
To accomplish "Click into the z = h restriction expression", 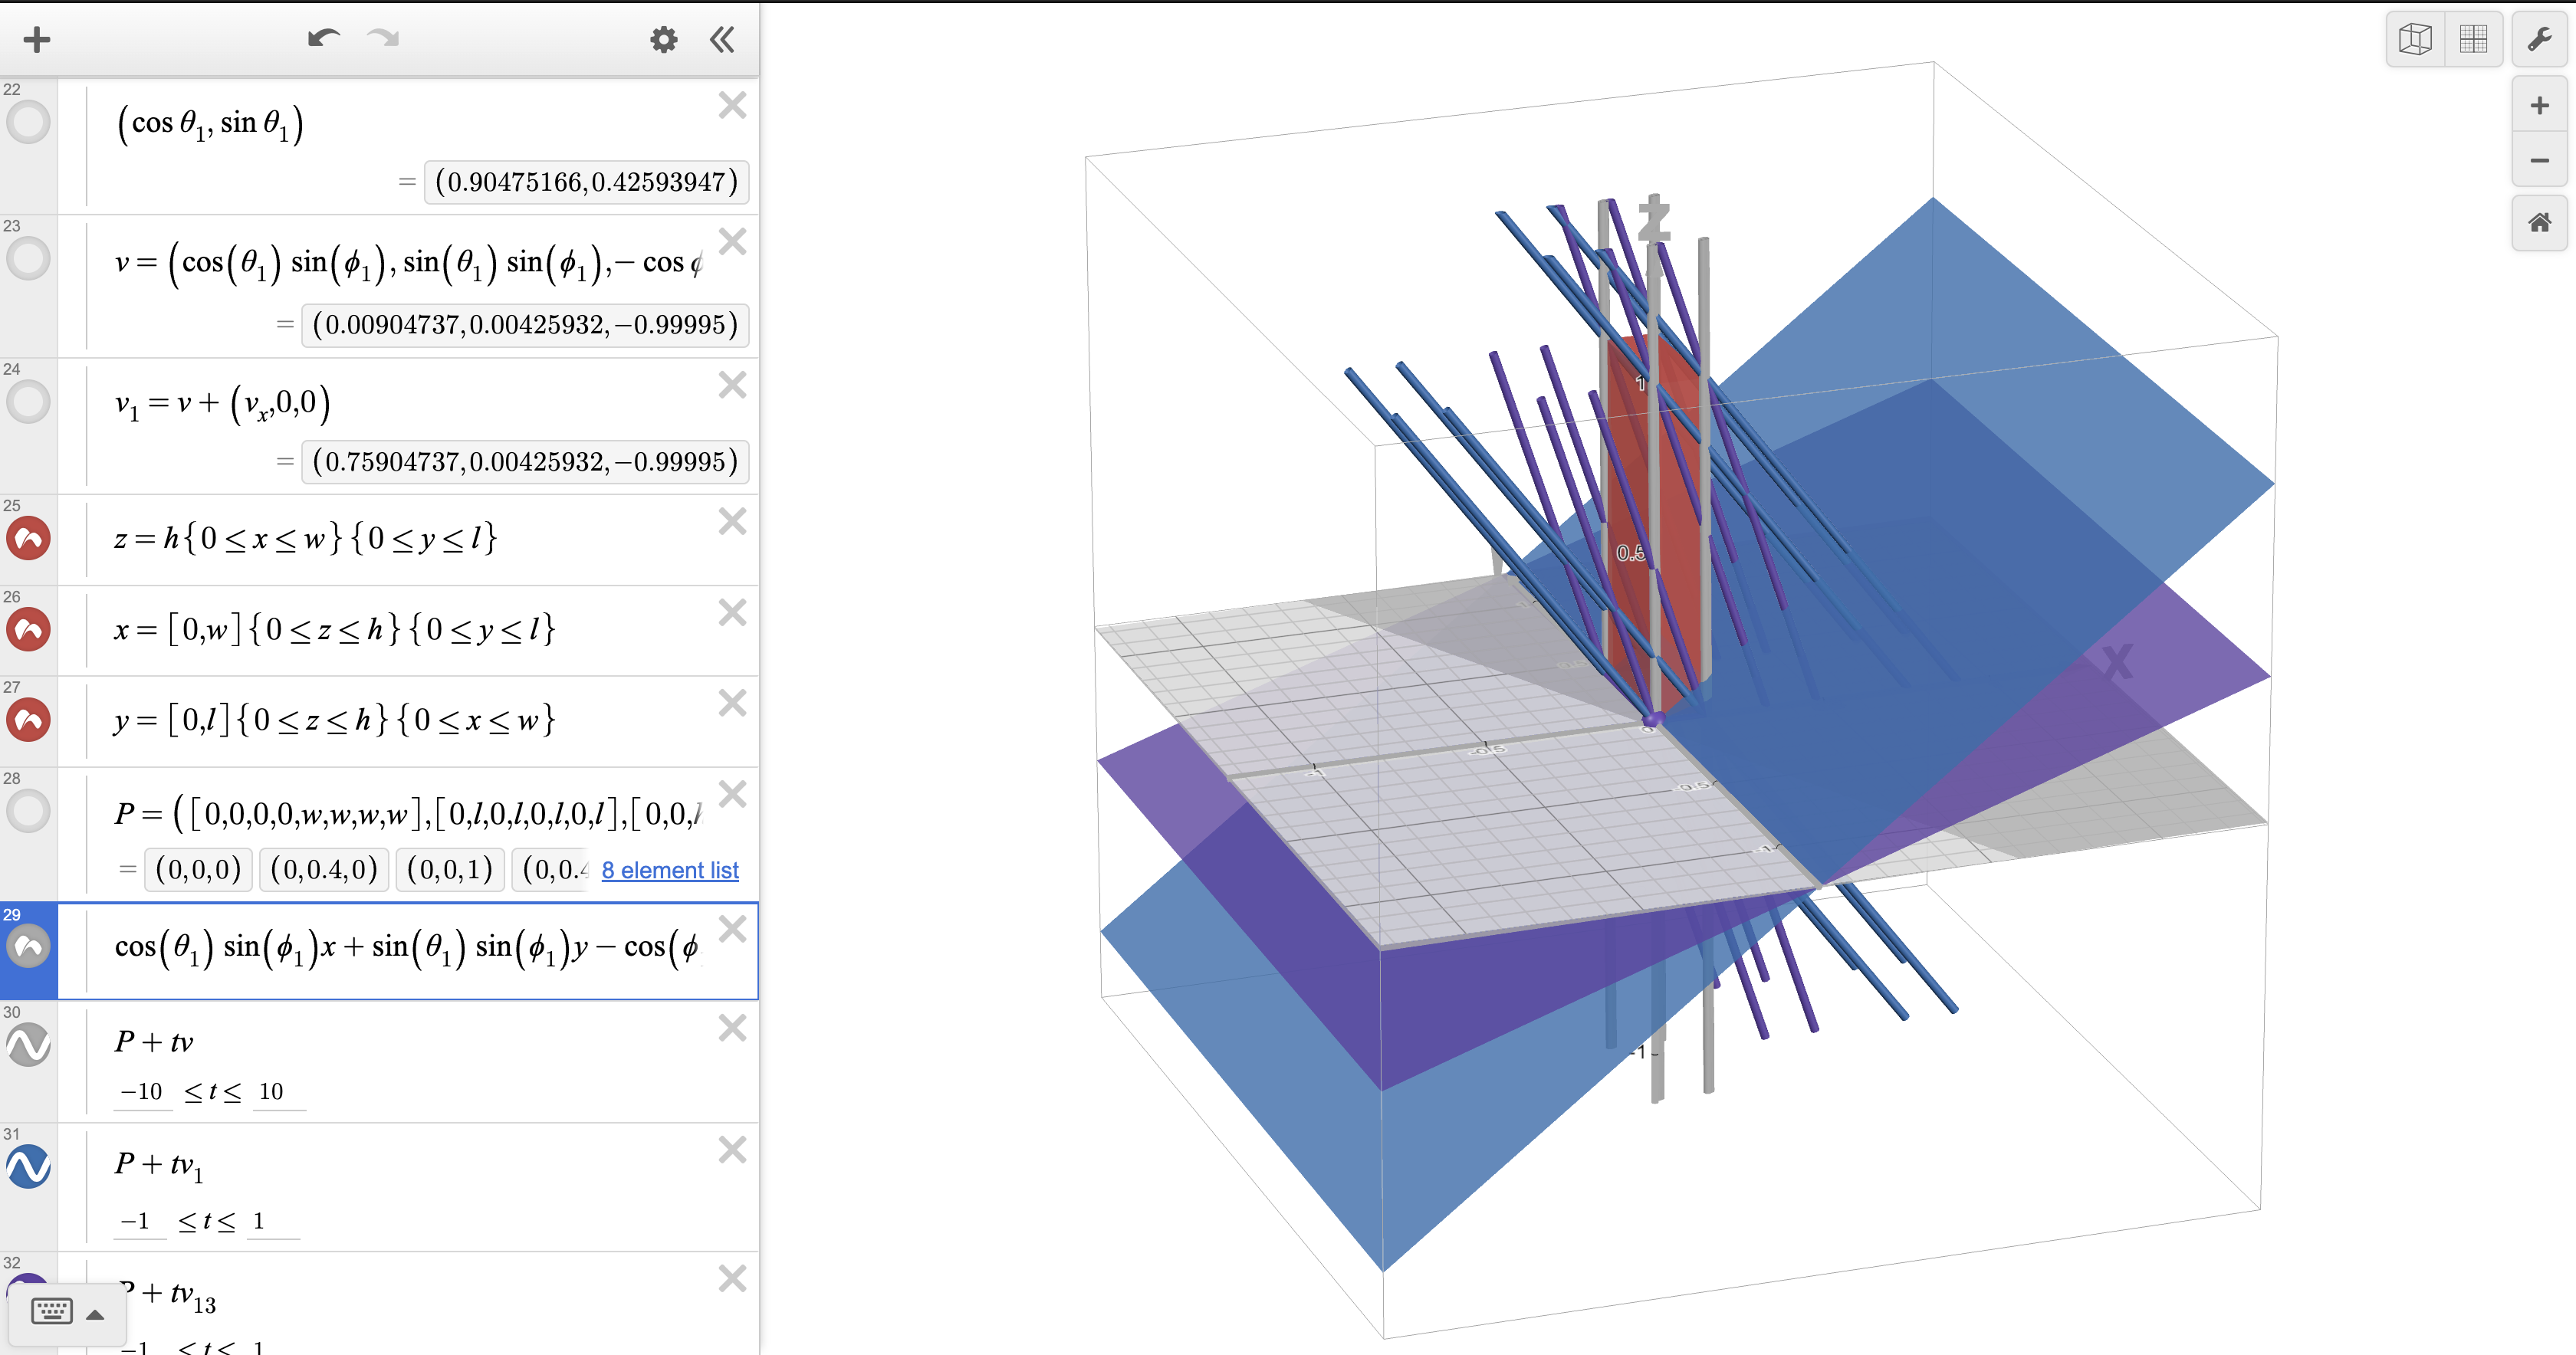I will 305,538.
